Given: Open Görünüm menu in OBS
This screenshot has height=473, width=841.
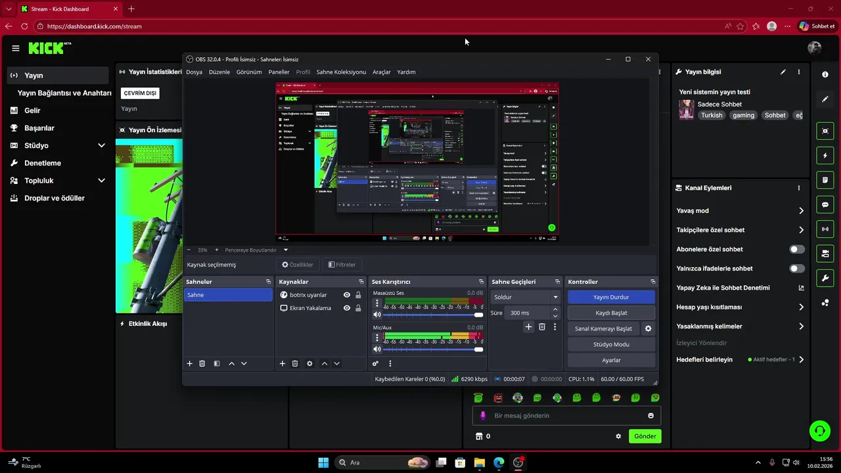Looking at the screenshot, I should click(x=249, y=72).
